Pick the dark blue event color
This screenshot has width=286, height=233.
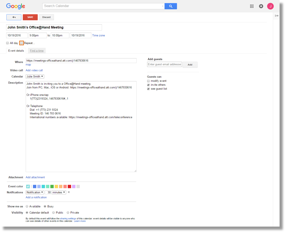34,187
